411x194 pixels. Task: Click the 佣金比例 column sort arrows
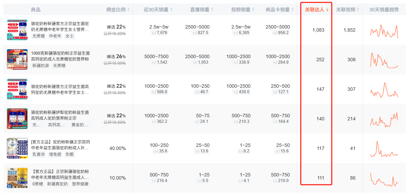point(129,10)
